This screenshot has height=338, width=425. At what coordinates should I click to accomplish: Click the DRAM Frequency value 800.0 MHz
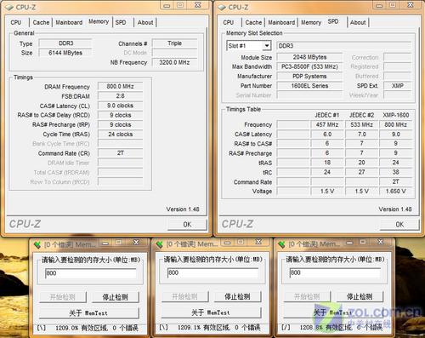120,86
